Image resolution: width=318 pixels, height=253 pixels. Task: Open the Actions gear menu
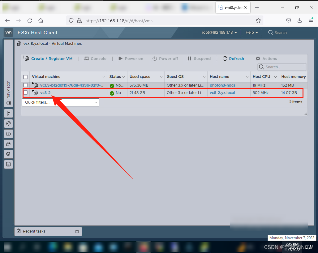coord(266,58)
